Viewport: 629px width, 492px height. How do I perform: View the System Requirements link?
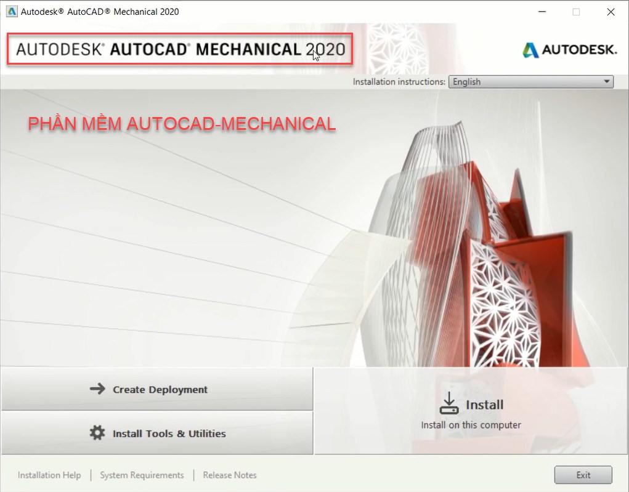tap(142, 475)
